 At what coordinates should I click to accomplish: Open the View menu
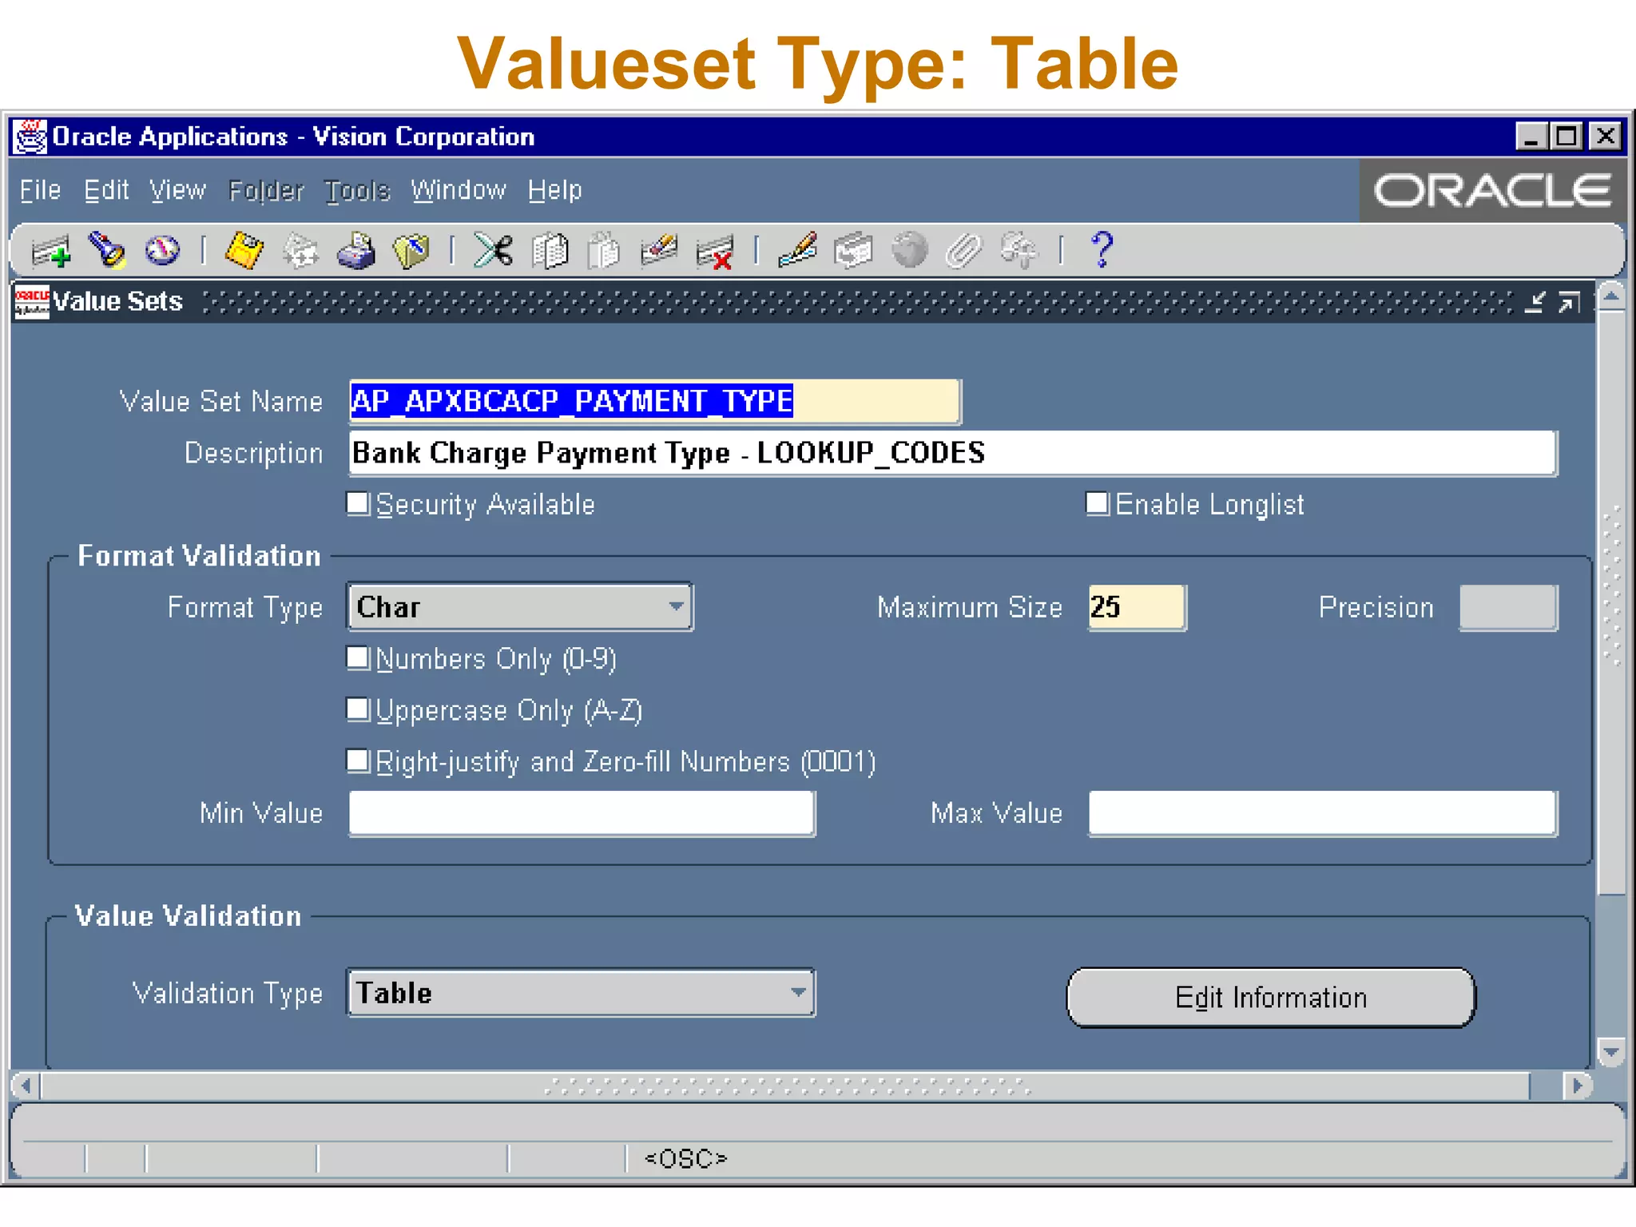click(177, 190)
